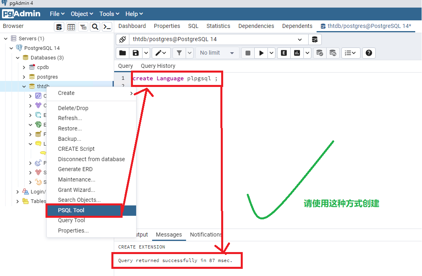Expand the Login/Group Roles node

[18, 191]
